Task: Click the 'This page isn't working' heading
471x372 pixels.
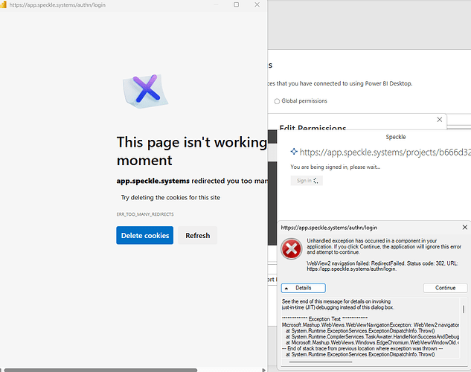Action: [192, 151]
